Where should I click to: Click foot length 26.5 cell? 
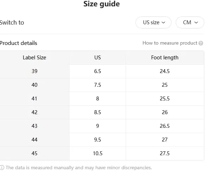[165, 126]
